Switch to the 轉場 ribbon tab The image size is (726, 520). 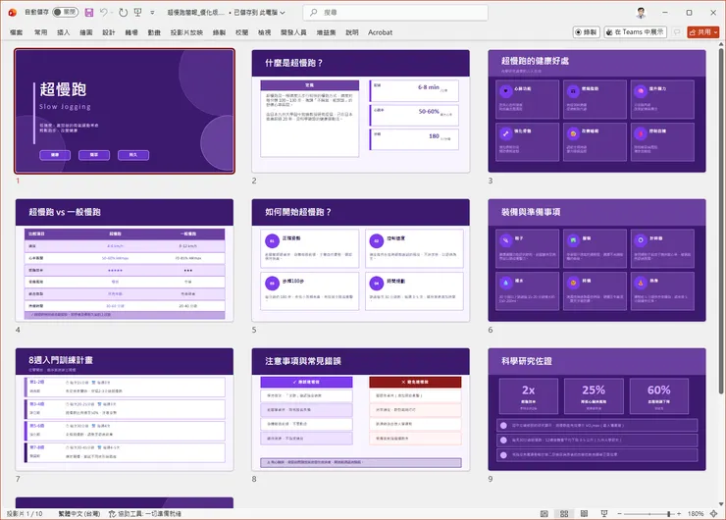click(131, 32)
